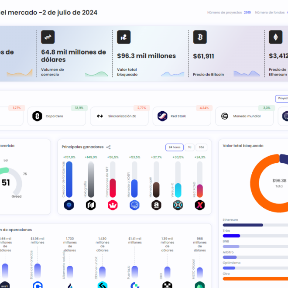The width and height of the screenshot is (288, 288).
Task: Switch to the 30d time range
Action: (x=201, y=147)
